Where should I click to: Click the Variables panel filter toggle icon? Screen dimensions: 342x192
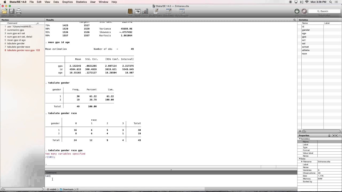300,131
